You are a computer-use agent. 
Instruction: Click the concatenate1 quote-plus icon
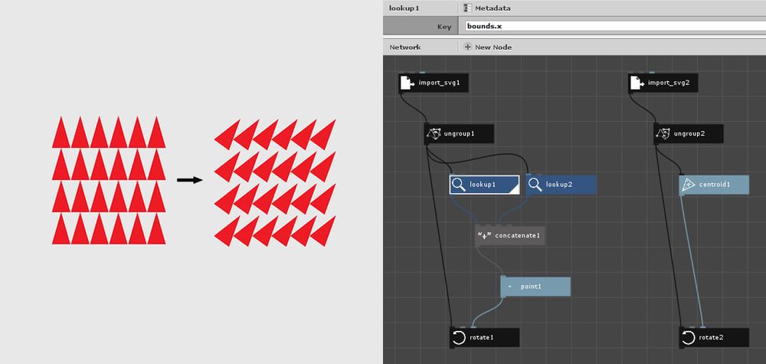483,235
